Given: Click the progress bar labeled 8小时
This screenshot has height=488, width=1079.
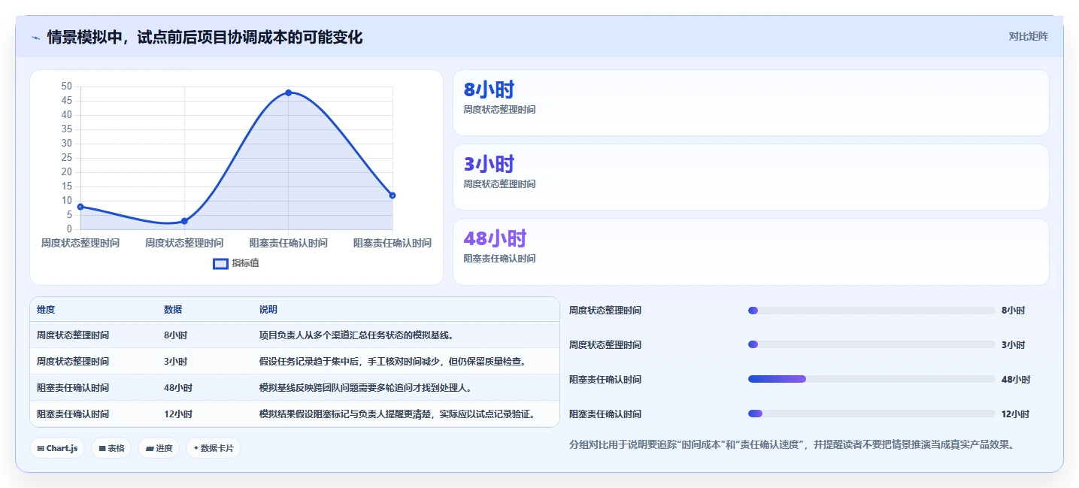Looking at the screenshot, I should pyautogui.click(x=871, y=311).
